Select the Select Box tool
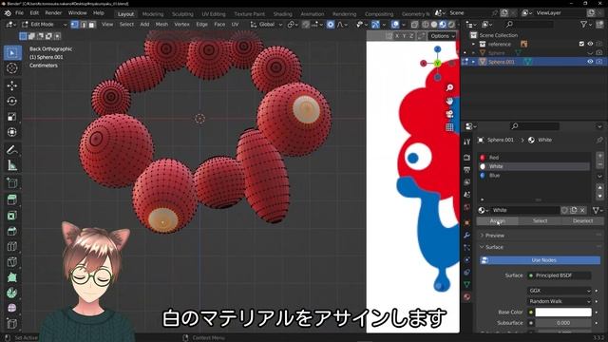608x342 pixels. click(12, 53)
